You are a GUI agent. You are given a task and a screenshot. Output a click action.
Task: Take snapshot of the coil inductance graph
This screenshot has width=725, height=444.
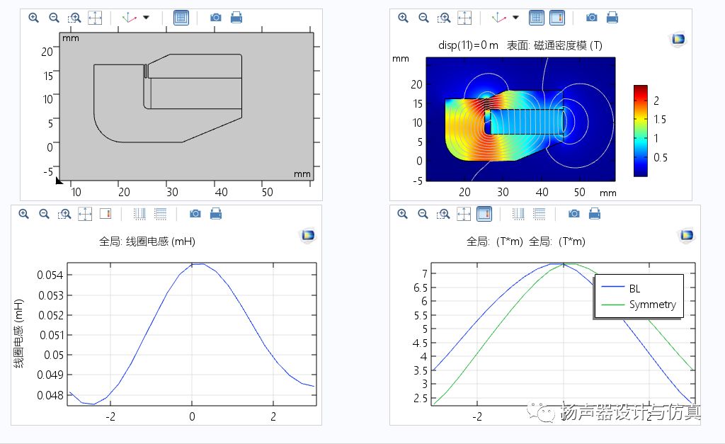[195, 213]
